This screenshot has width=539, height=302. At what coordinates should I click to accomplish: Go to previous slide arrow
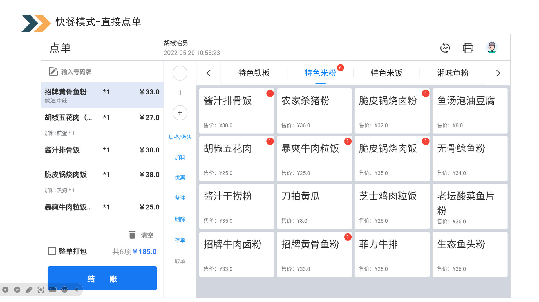click(5, 290)
